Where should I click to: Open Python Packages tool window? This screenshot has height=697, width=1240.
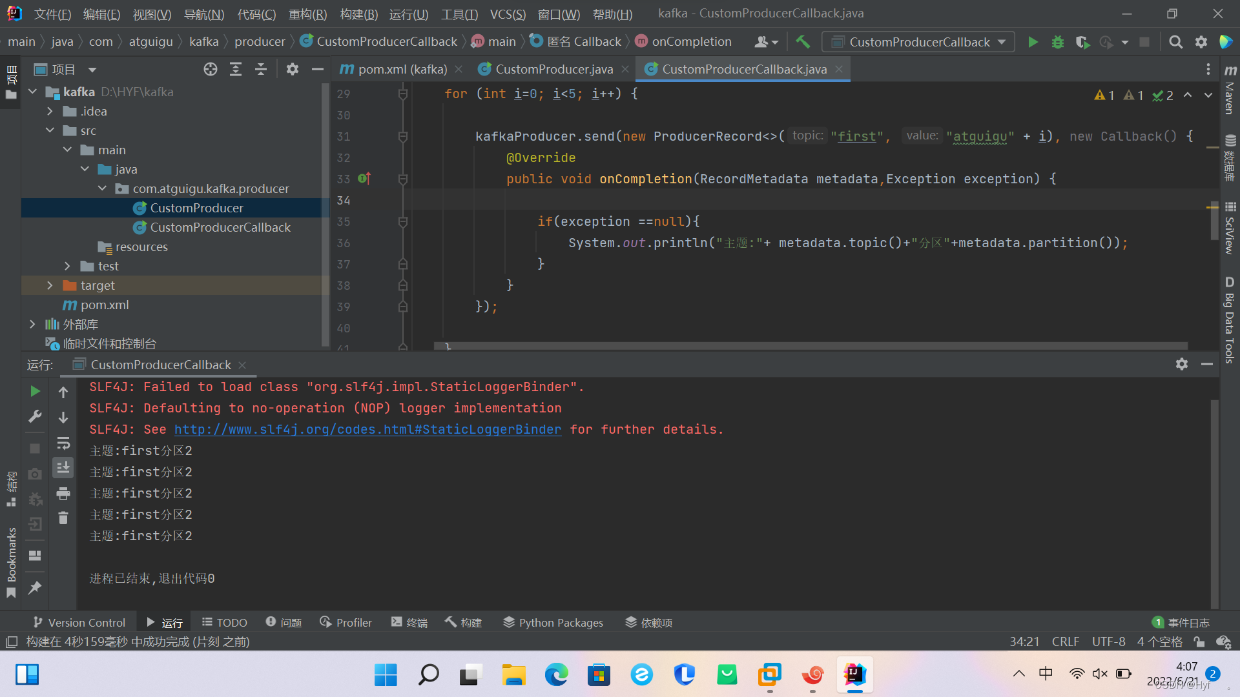pos(553,622)
